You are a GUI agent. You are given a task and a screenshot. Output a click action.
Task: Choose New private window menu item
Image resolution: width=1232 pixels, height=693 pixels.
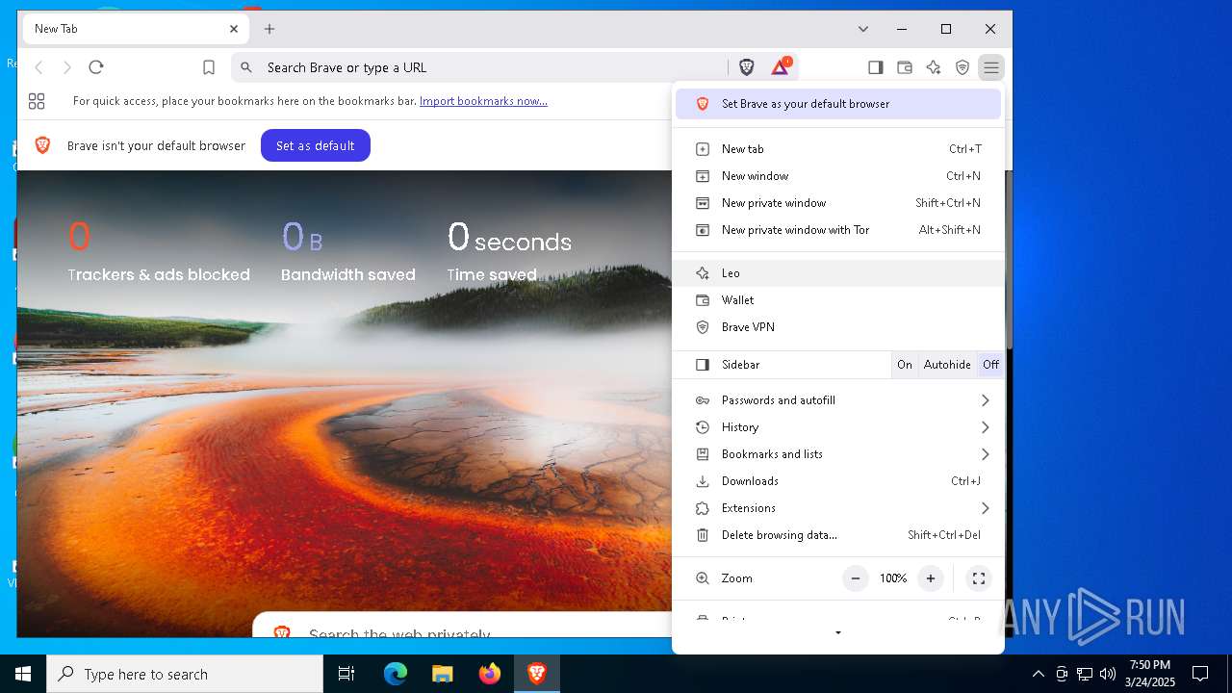(838, 203)
